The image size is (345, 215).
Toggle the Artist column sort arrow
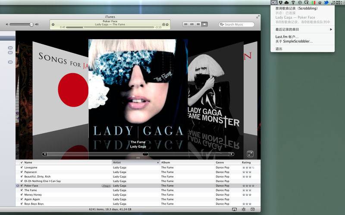[158, 163]
